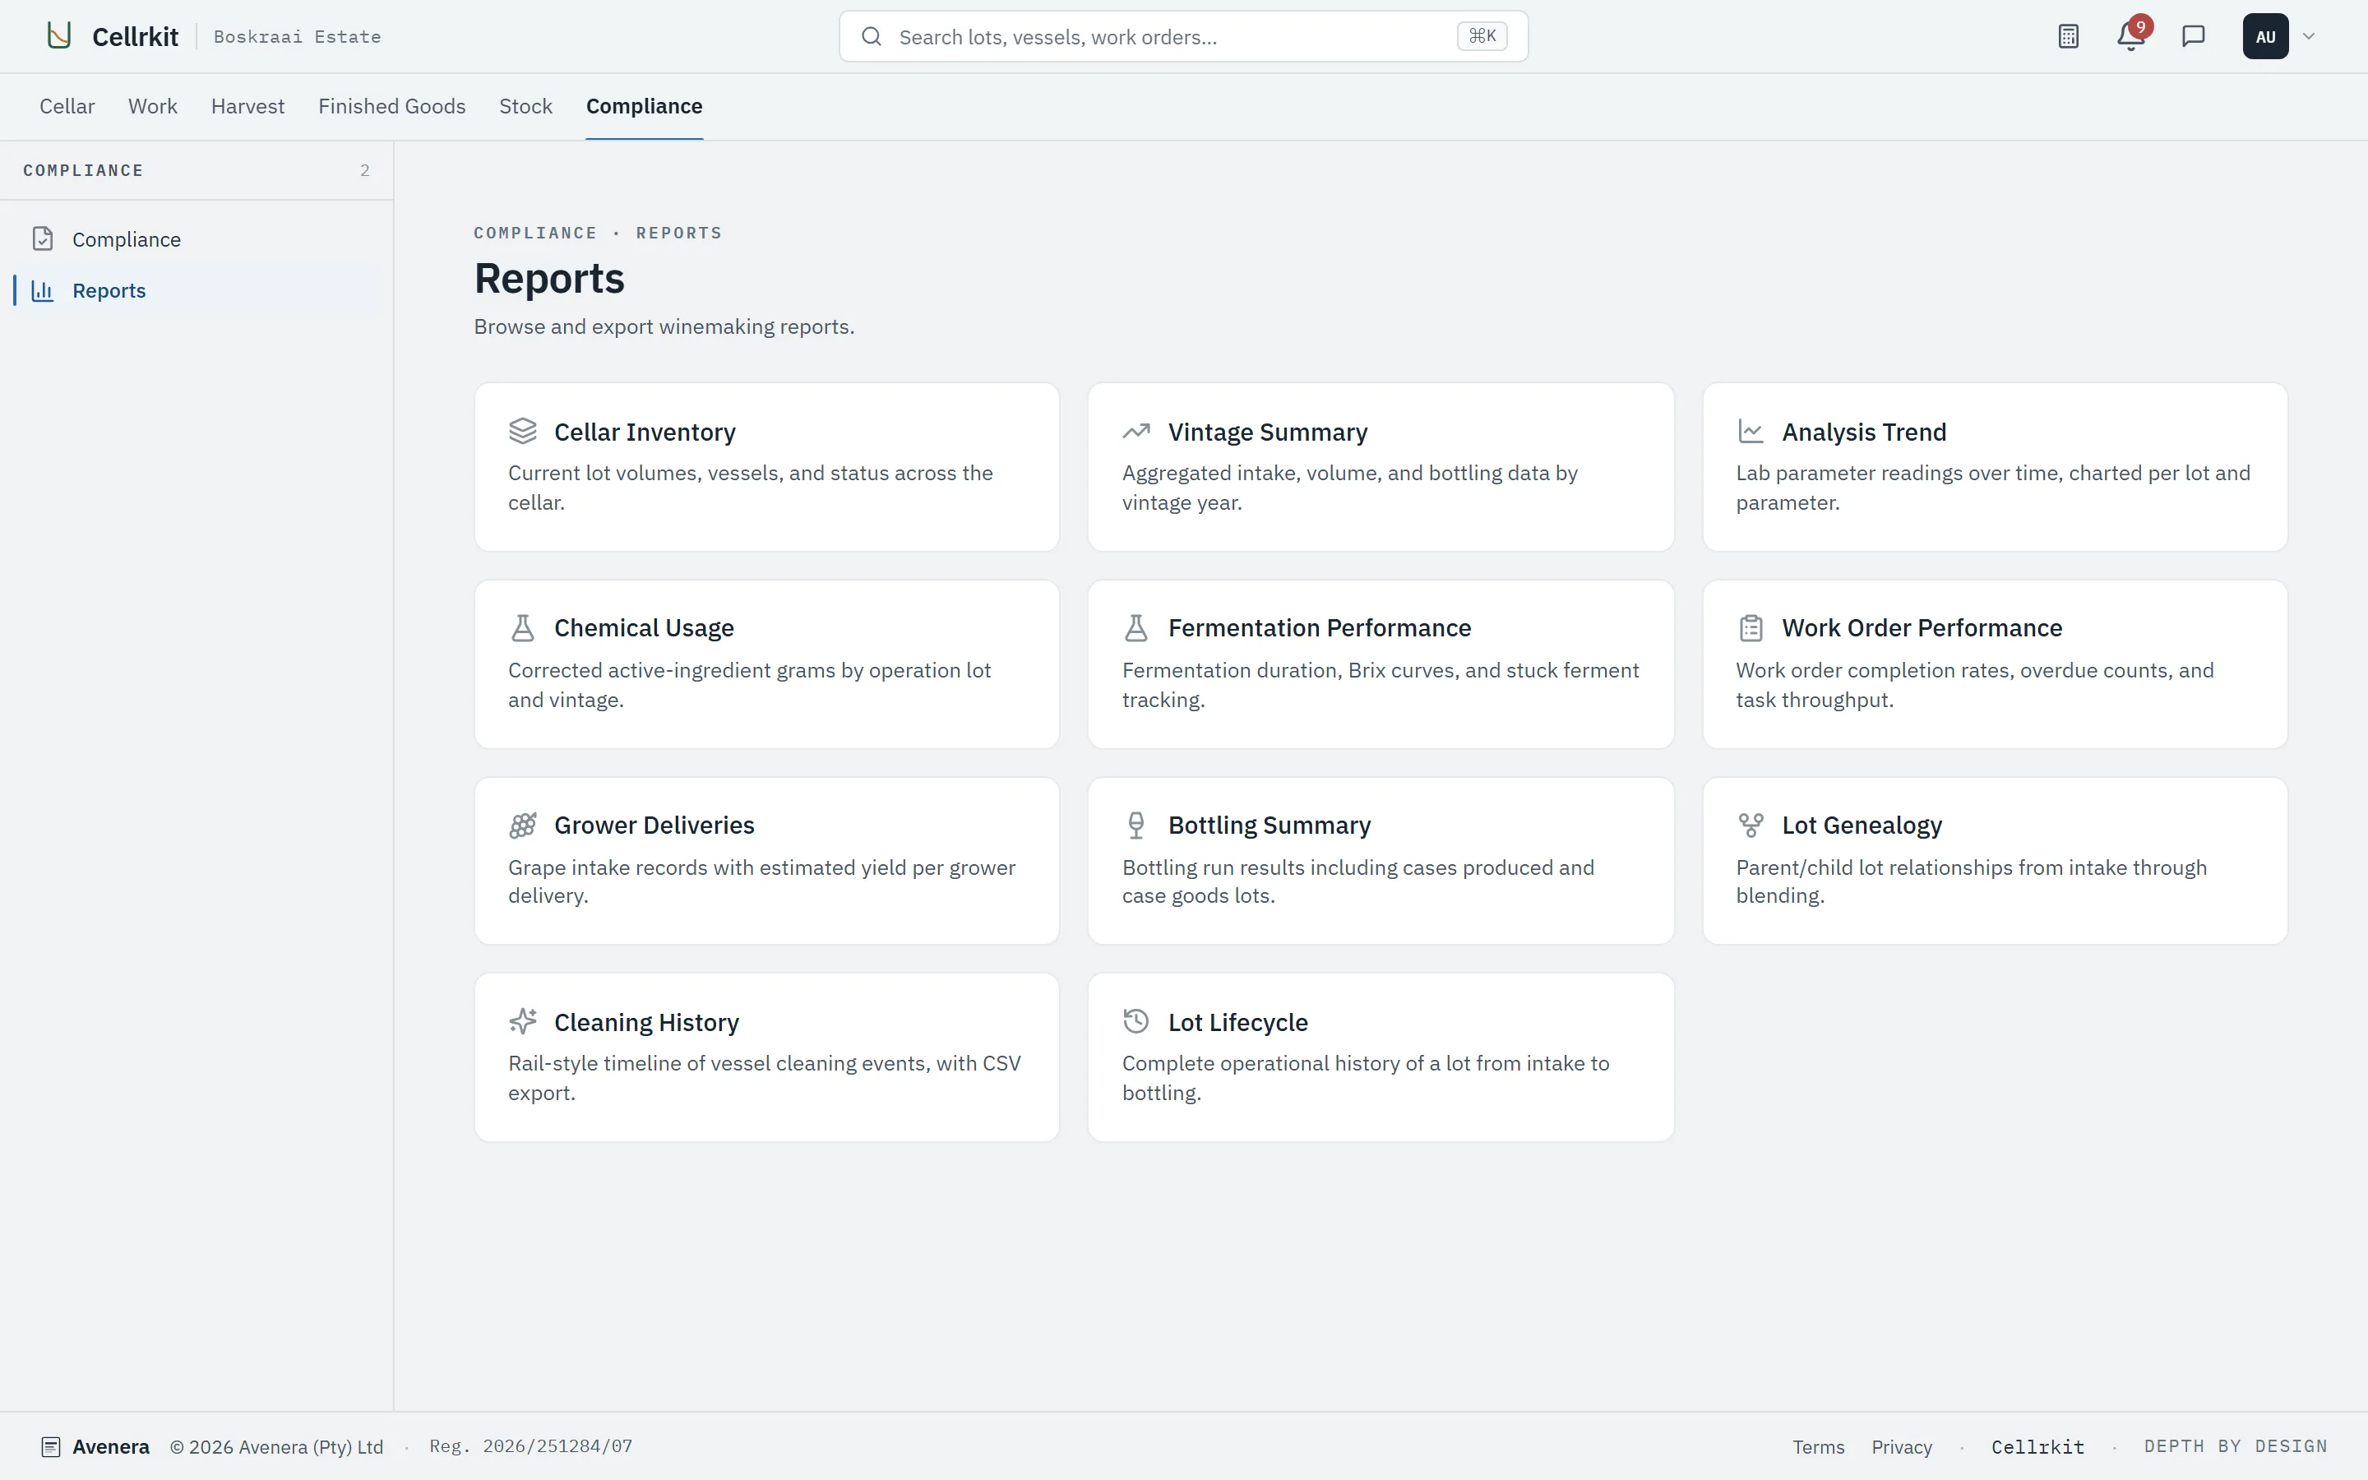Open the Harvest tab
The width and height of the screenshot is (2368, 1480).
[x=247, y=106]
